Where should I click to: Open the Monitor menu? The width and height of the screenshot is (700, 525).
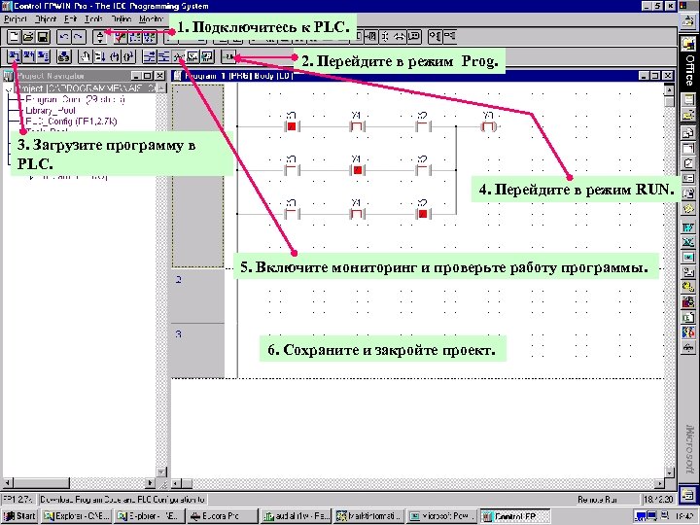tap(152, 19)
